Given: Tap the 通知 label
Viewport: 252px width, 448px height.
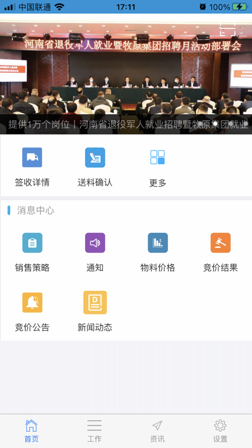Looking at the screenshot, I should tap(95, 268).
